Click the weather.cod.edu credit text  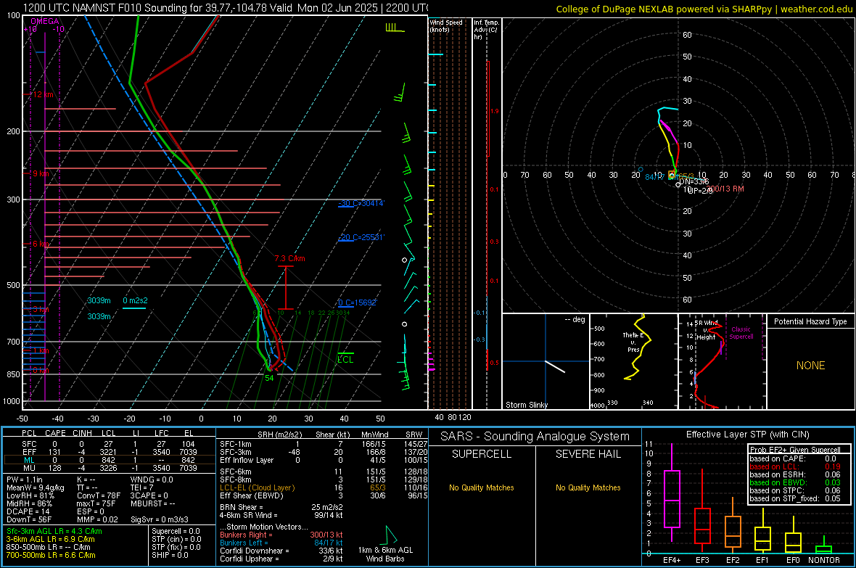click(816, 9)
